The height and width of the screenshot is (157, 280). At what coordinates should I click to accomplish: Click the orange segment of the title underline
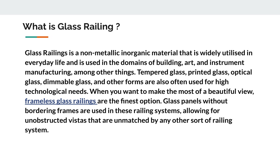coord(42,37)
